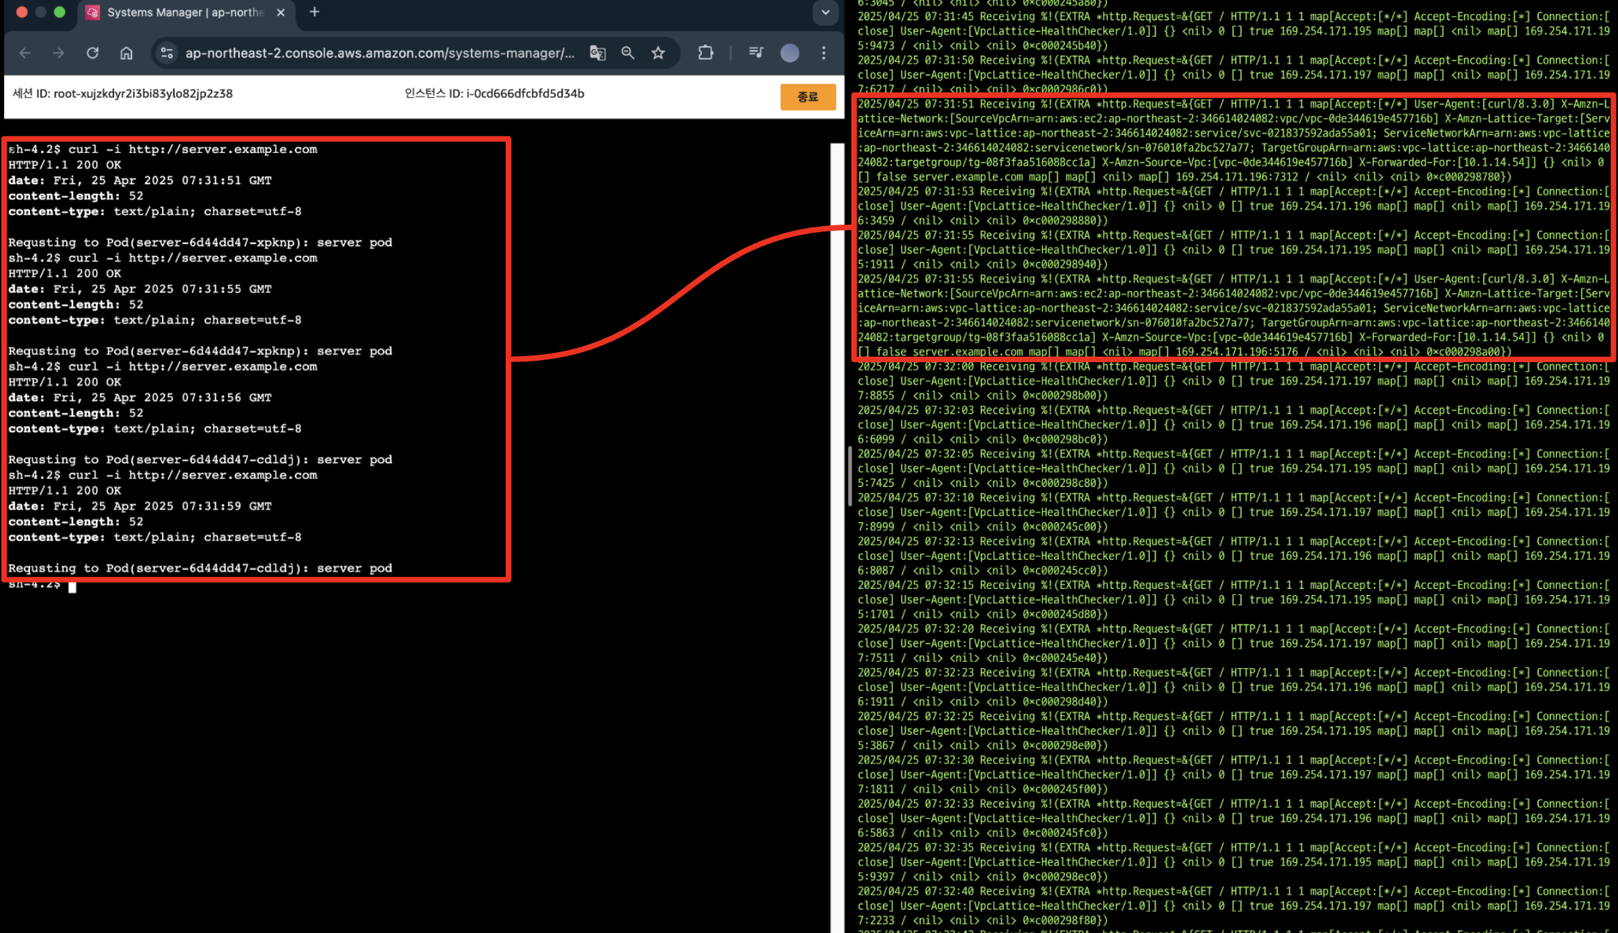Open the zoom magnifier icon in address bar
Viewport: 1618px width, 933px height.
[627, 53]
